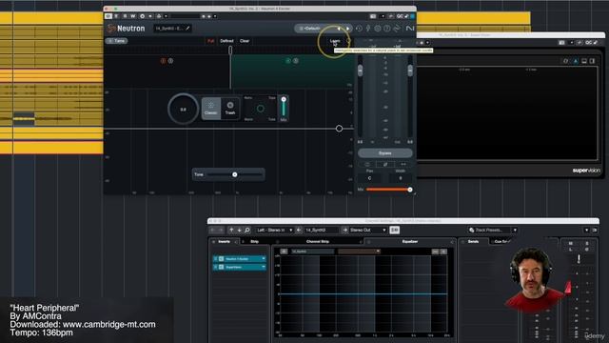The image size is (609, 343).
Task: Switch to the Strip tab
Action: [254, 242]
